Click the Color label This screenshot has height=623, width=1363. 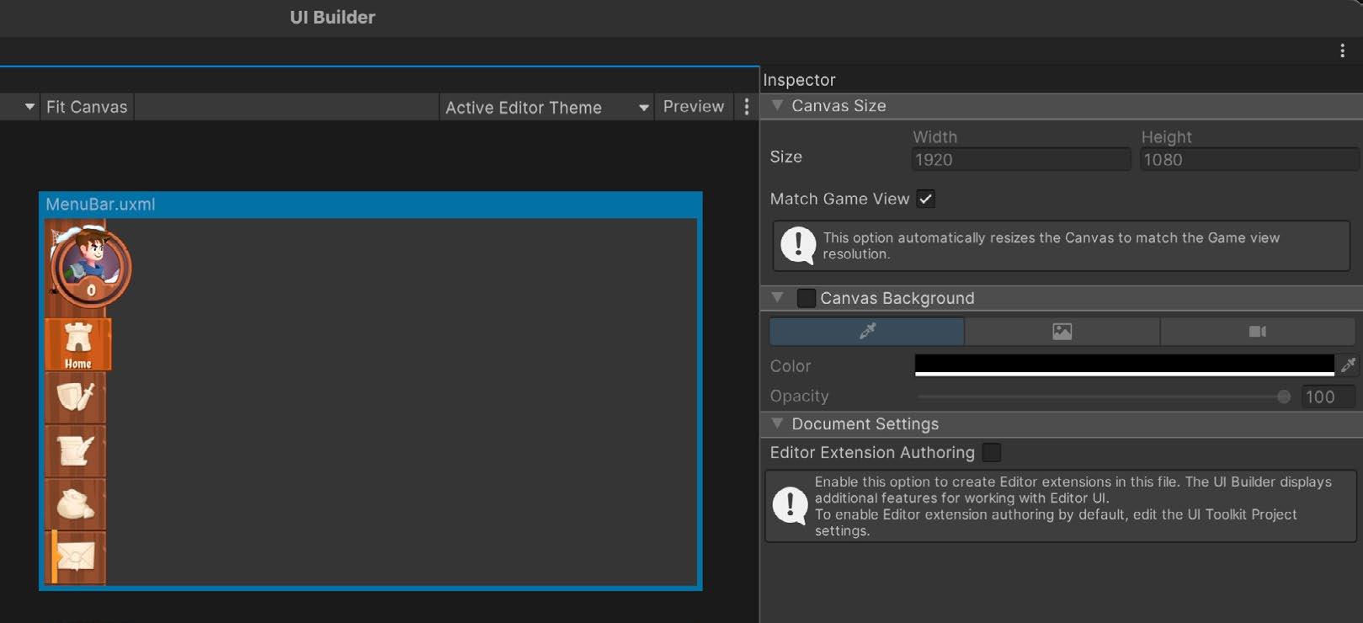791,366
